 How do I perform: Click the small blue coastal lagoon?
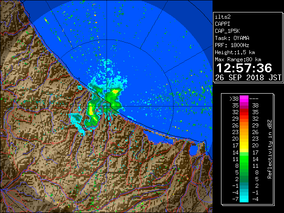tap(193, 150)
